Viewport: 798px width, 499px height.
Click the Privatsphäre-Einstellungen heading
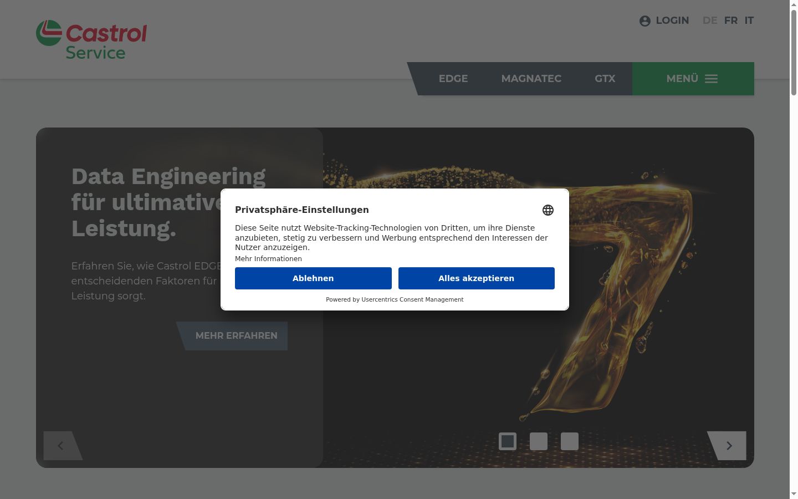302,210
